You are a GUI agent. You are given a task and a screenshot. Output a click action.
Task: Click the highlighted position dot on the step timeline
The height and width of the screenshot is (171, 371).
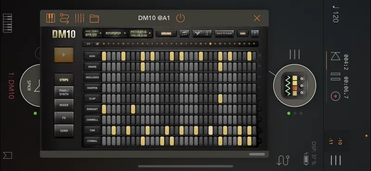(210, 44)
